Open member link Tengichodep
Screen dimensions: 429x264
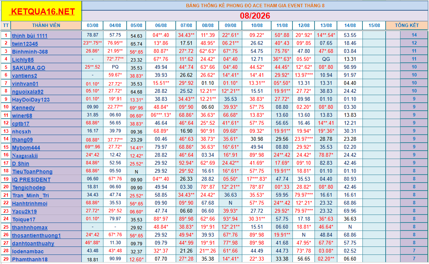click(x=29, y=188)
